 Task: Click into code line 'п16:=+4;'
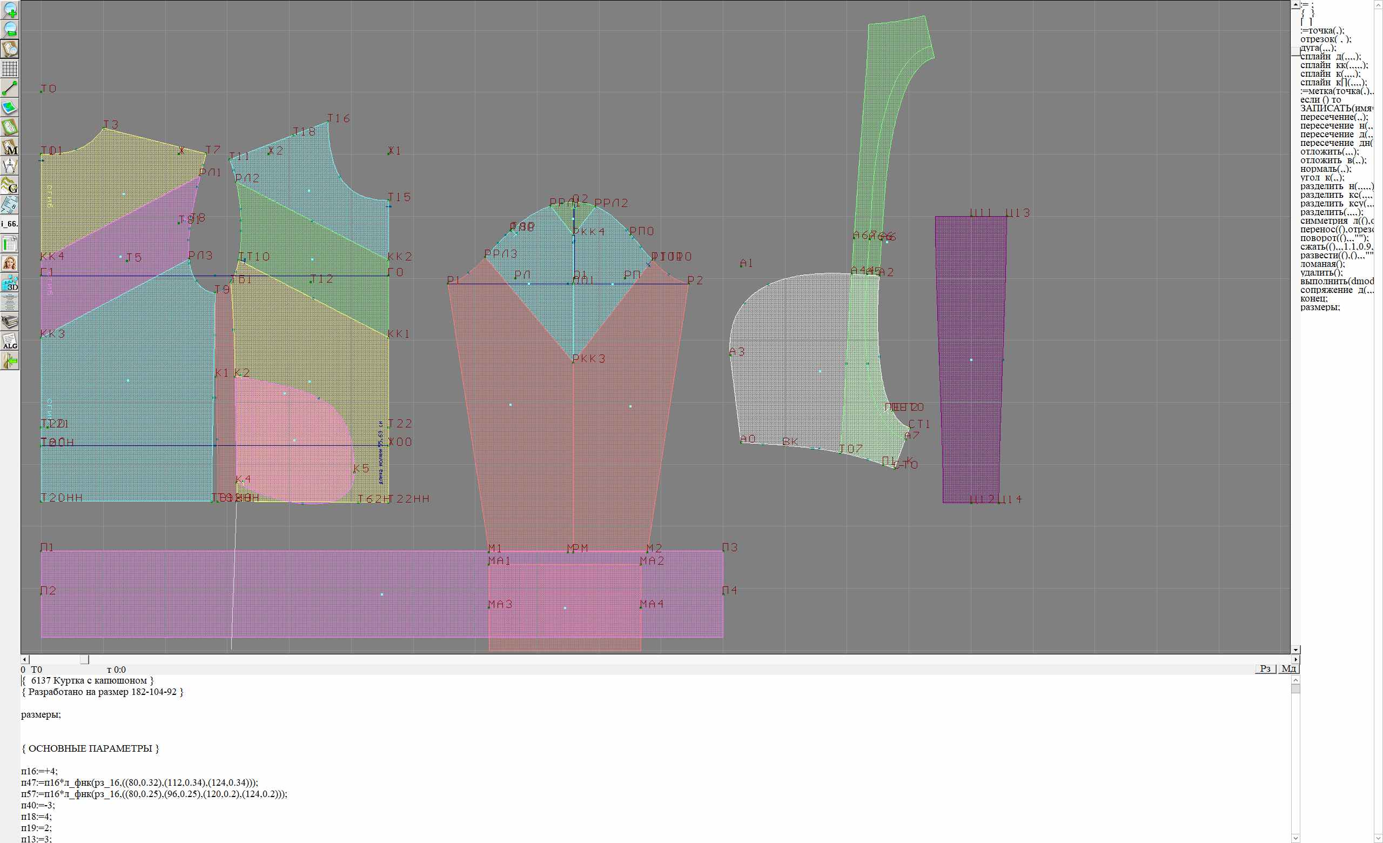tap(39, 771)
